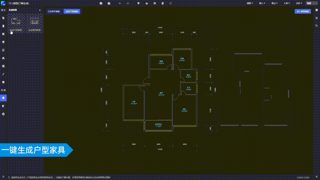Select the arrow pointer selection tool
This screenshot has height=180, width=320.
[x=138, y=3]
